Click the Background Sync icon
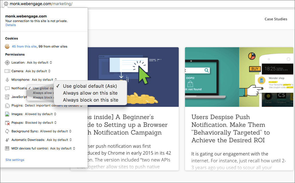 (x=7, y=131)
